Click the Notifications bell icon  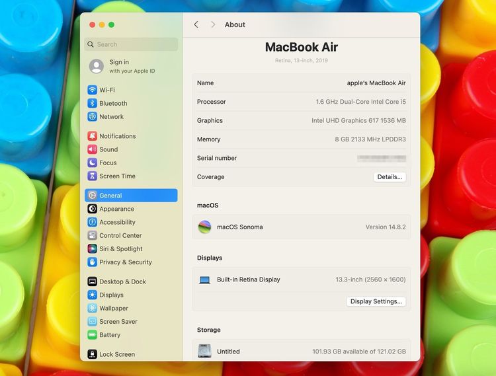point(92,136)
